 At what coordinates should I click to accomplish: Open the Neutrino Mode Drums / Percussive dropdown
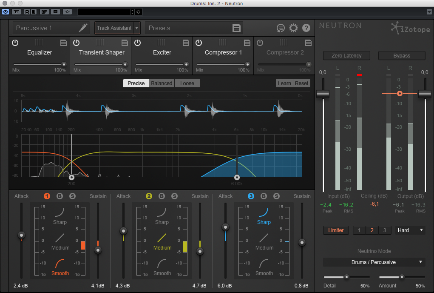coord(374,262)
